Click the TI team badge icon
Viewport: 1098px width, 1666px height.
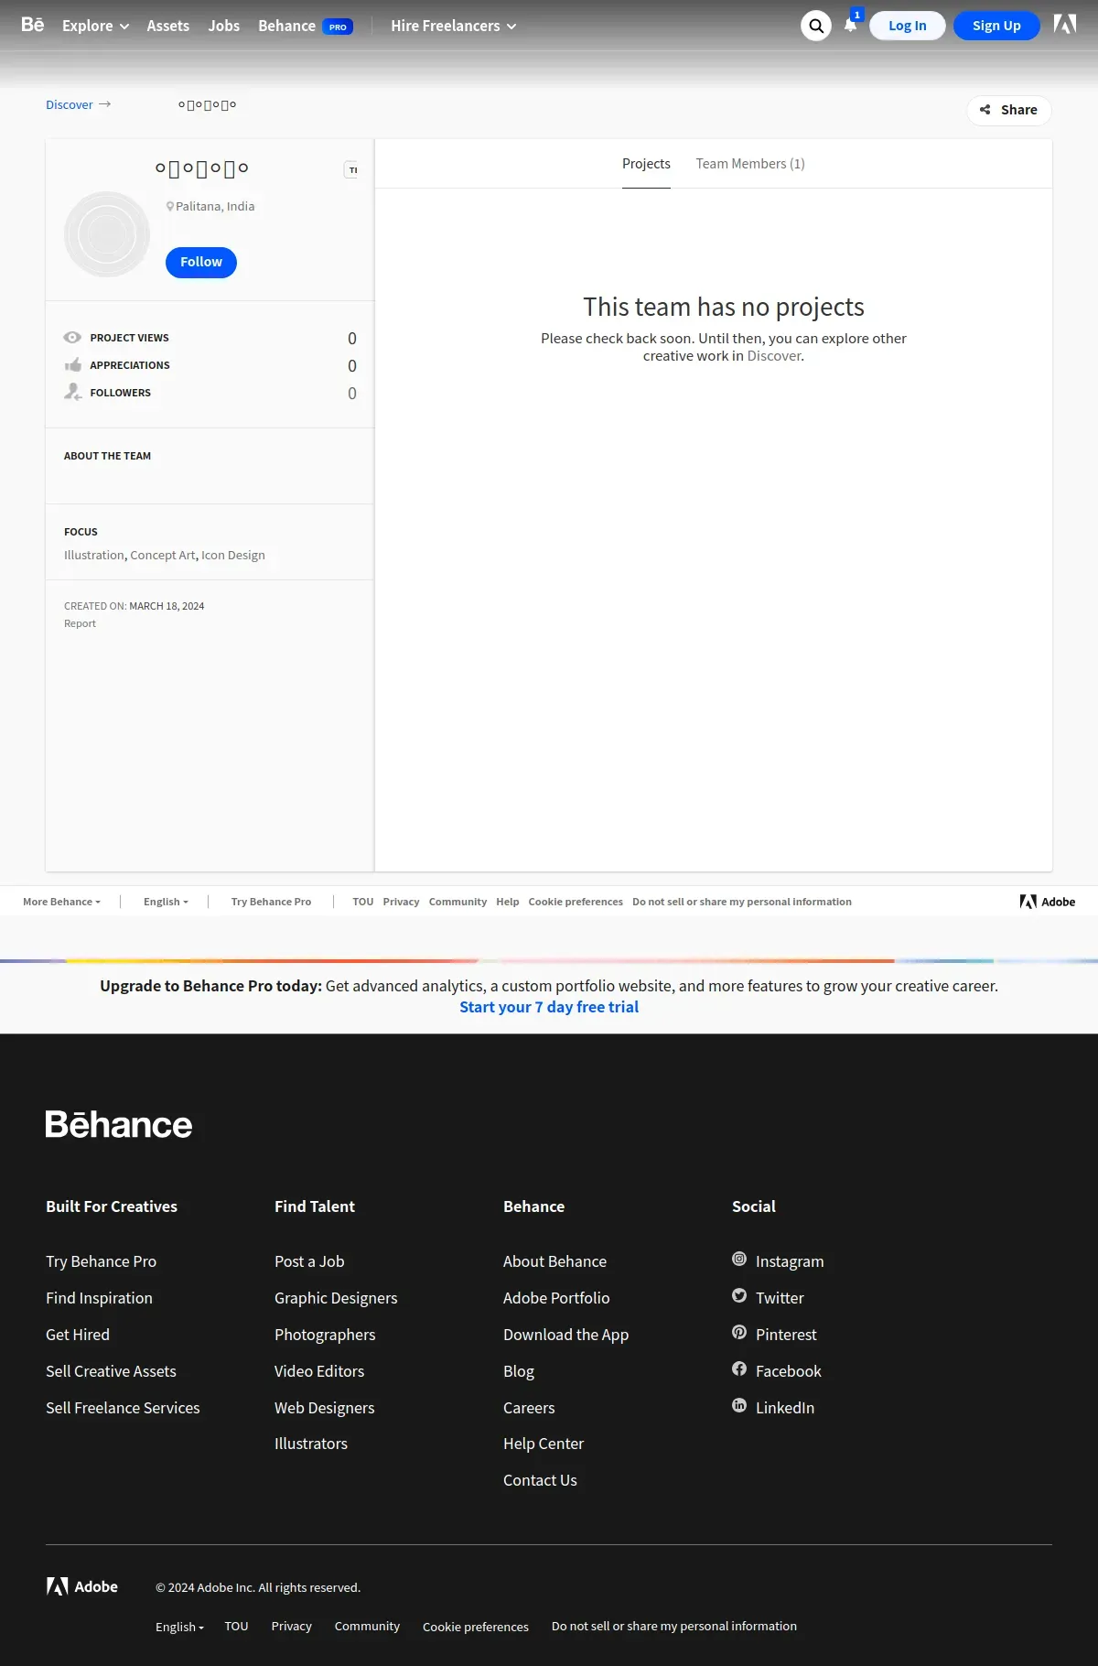(x=352, y=170)
